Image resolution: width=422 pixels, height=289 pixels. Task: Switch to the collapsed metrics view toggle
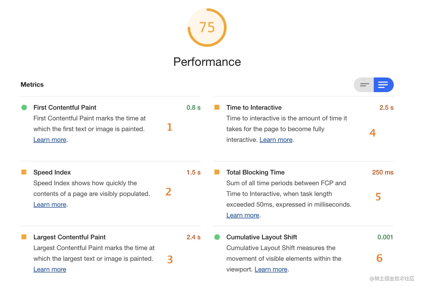364,85
